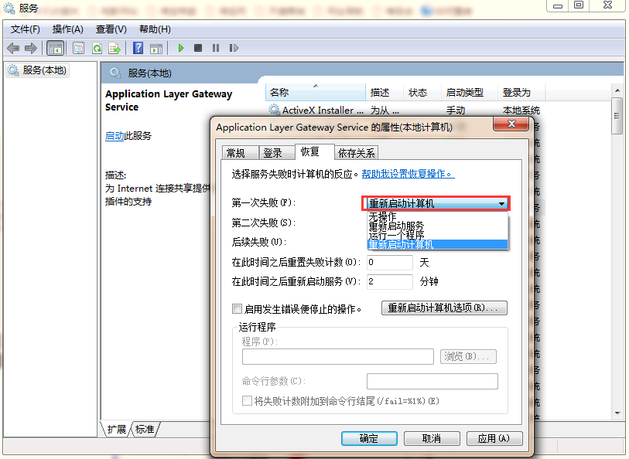This screenshot has height=459, width=629.
Task: Click the Back arrow toolbar icon
Action: click(x=13, y=49)
